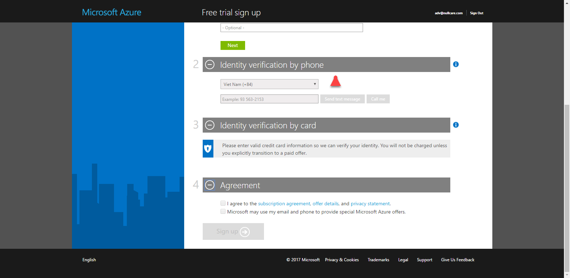The height and width of the screenshot is (278, 570).
Task: Open the privacy statement link
Action: [x=370, y=204]
